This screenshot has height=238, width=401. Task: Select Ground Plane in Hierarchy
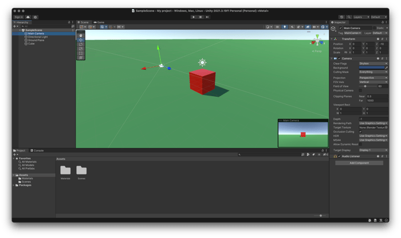[x=36, y=40]
